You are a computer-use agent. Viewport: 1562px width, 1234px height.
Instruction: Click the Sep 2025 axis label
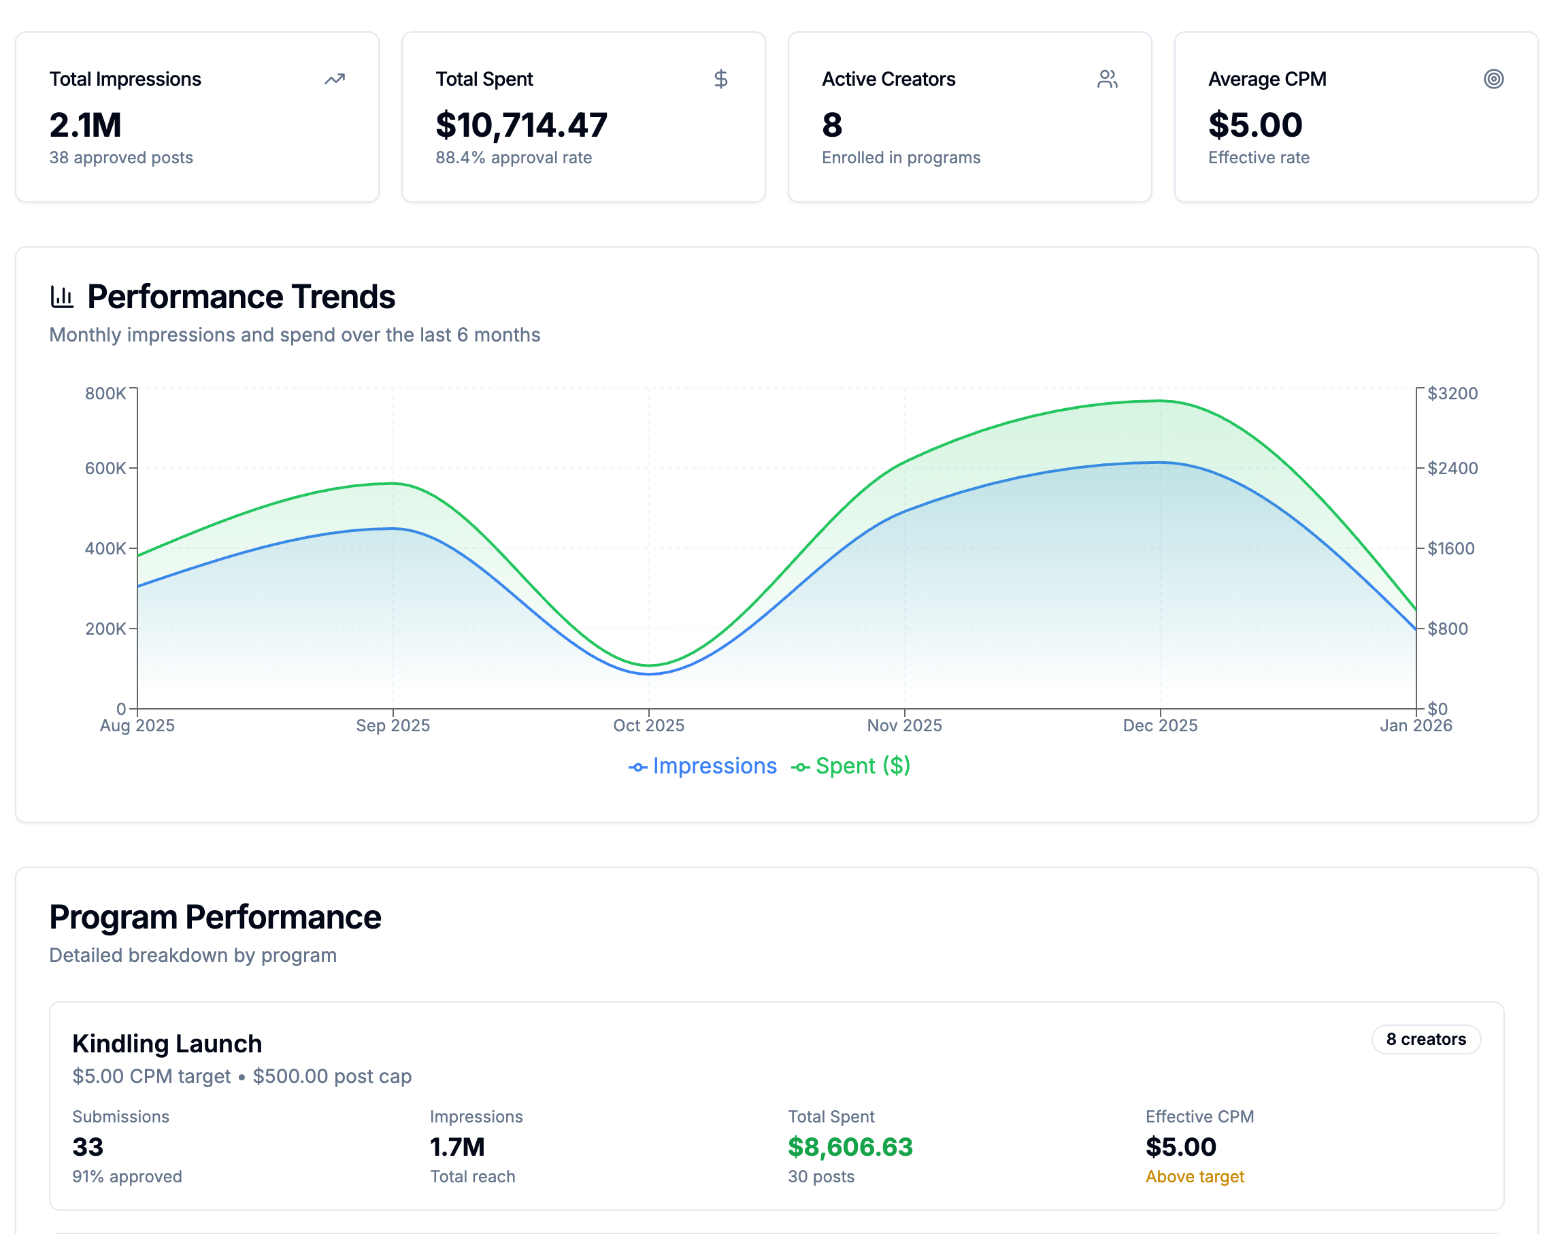click(x=393, y=725)
